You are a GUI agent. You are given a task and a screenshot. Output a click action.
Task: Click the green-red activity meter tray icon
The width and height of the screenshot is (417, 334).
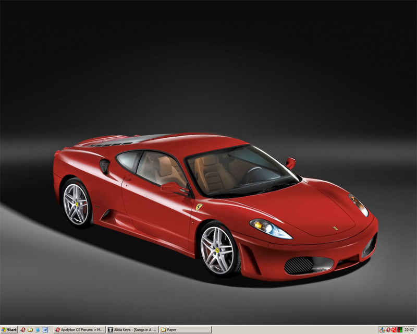tap(400, 330)
